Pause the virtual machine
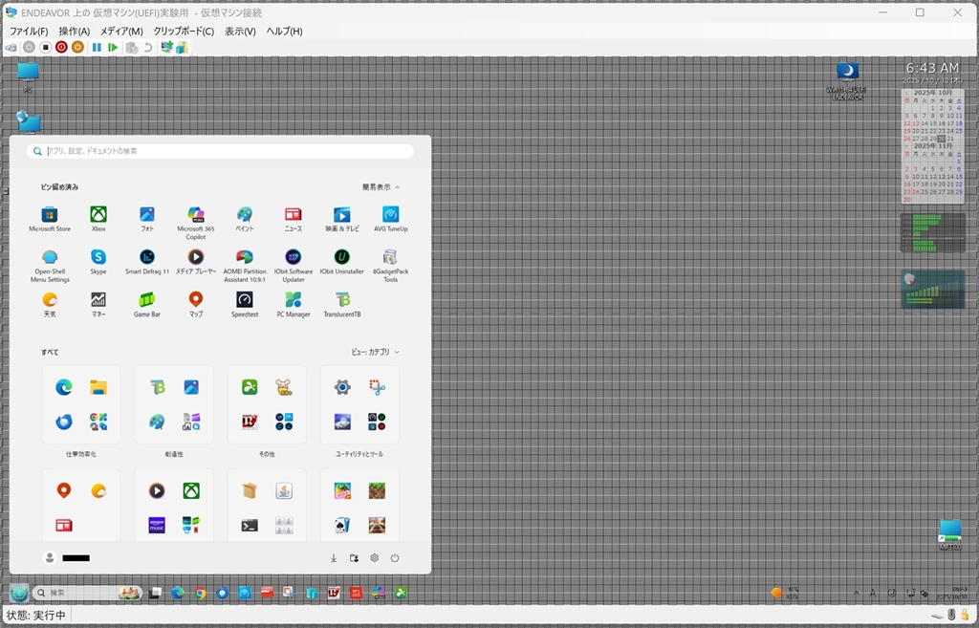Viewport: 979px width, 628px height. (x=97, y=48)
